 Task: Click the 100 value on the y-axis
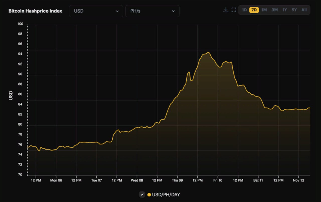coord(20,24)
